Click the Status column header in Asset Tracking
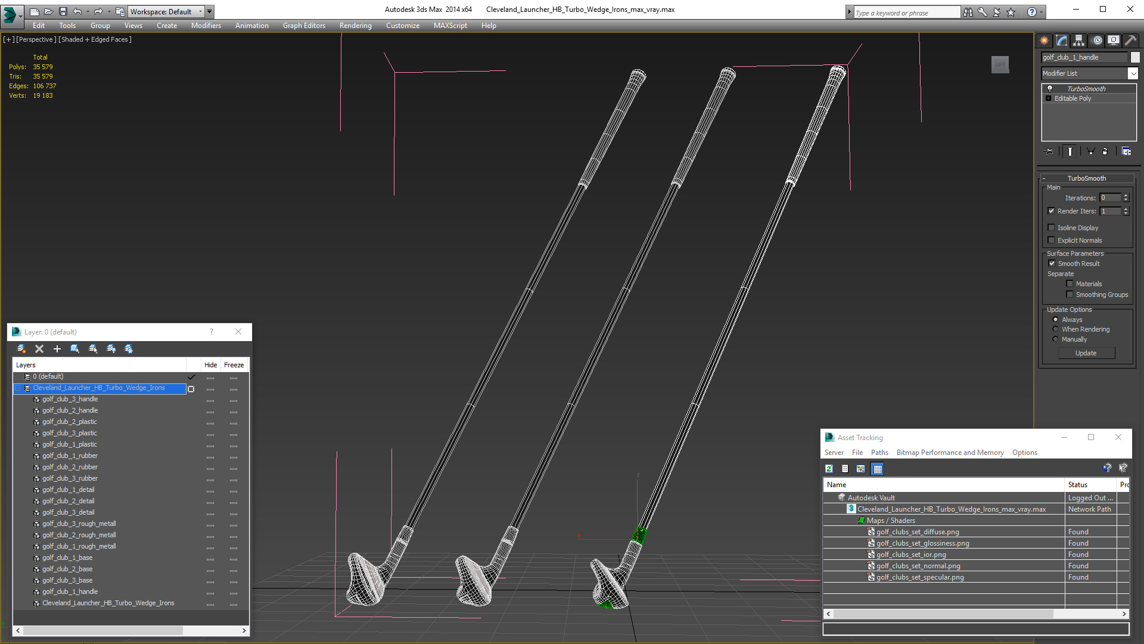Image resolution: width=1144 pixels, height=644 pixels. [1090, 485]
